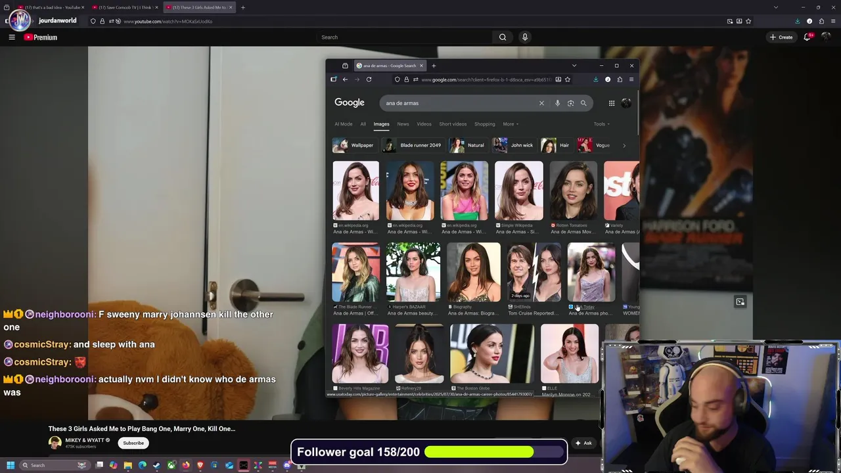Image resolution: width=841 pixels, height=473 pixels.
Task: Open Steam from the taskbar
Action: pos(156,465)
